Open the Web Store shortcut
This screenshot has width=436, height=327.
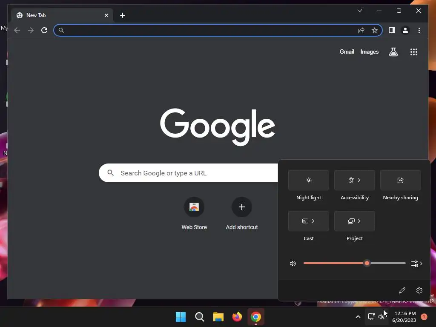tap(194, 213)
